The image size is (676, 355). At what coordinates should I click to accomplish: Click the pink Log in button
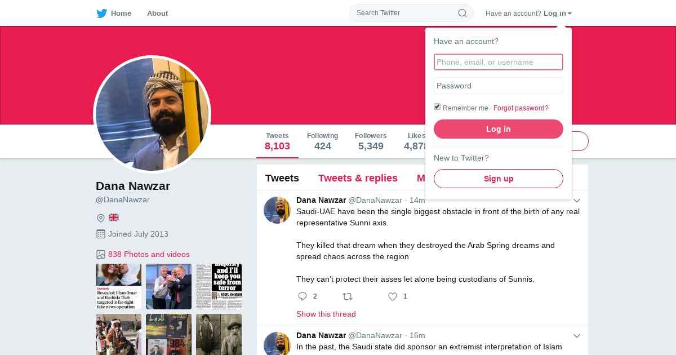499,129
